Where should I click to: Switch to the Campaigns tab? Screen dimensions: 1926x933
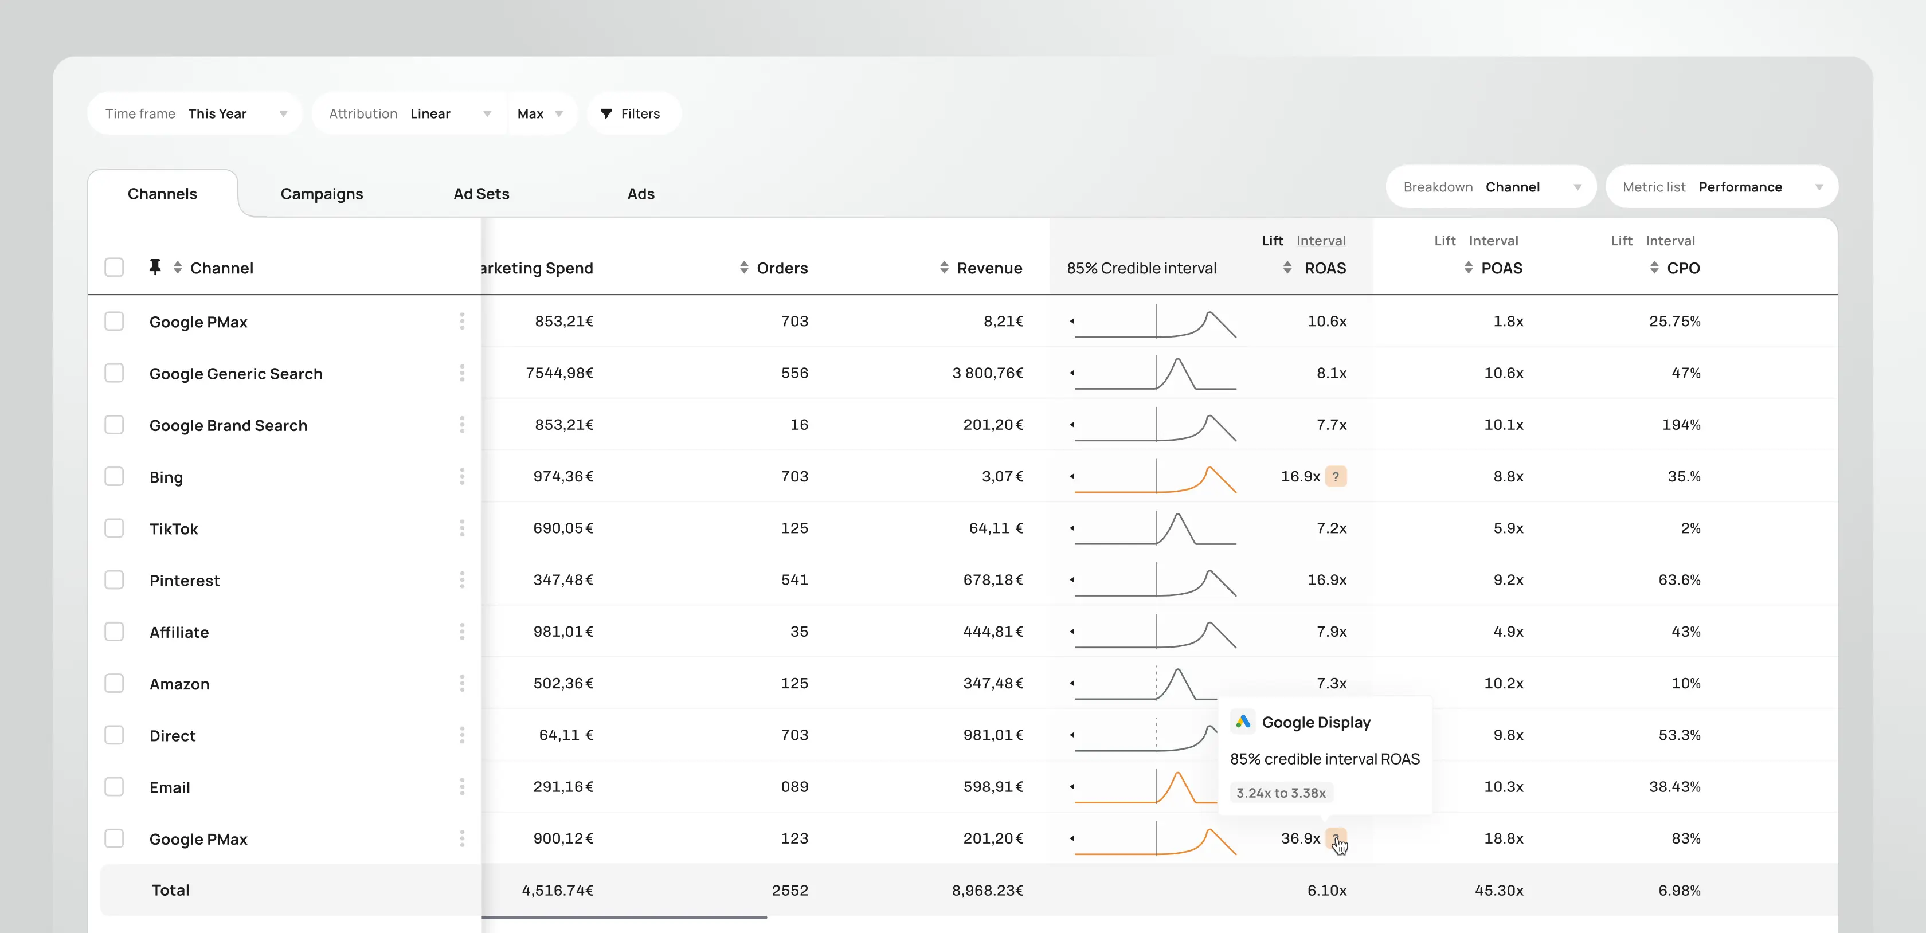(322, 194)
